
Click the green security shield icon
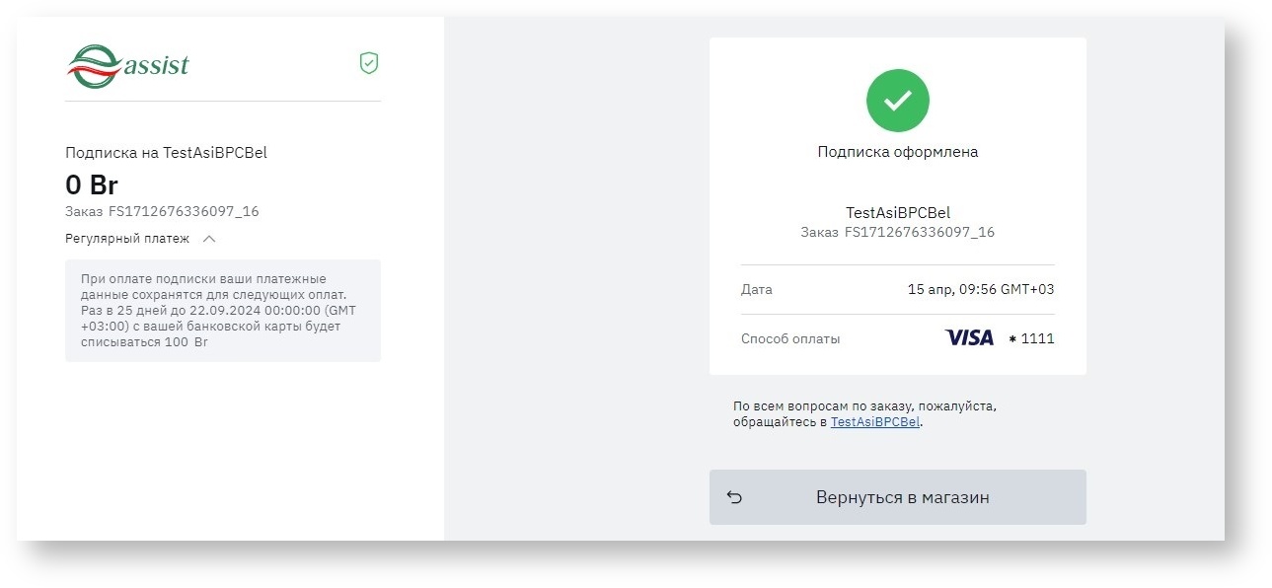(369, 64)
